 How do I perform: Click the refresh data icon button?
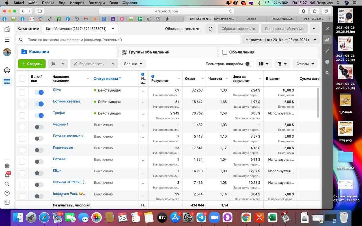coord(210,29)
